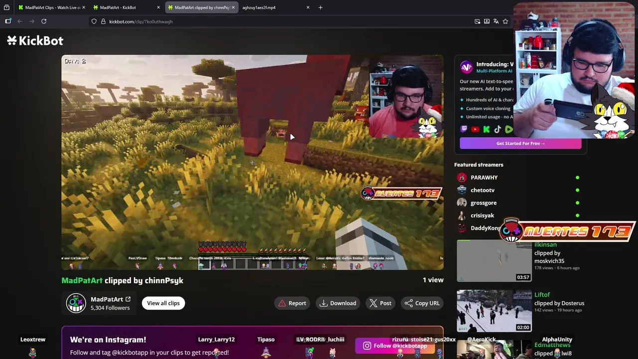The width and height of the screenshot is (638, 359).
Task: Click View all clips button
Action: [163, 303]
